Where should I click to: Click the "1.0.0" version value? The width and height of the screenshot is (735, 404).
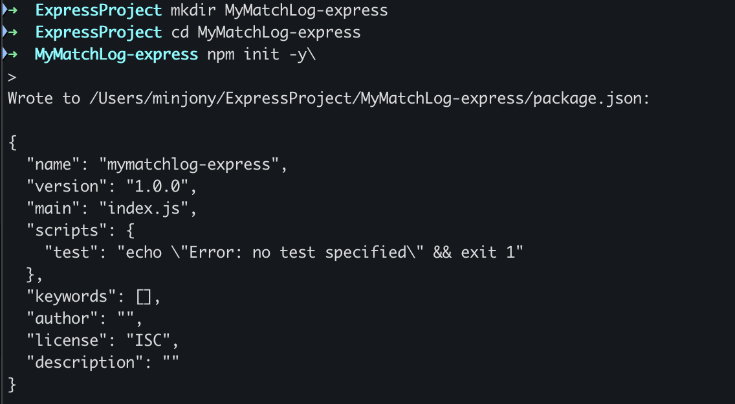[157, 186]
